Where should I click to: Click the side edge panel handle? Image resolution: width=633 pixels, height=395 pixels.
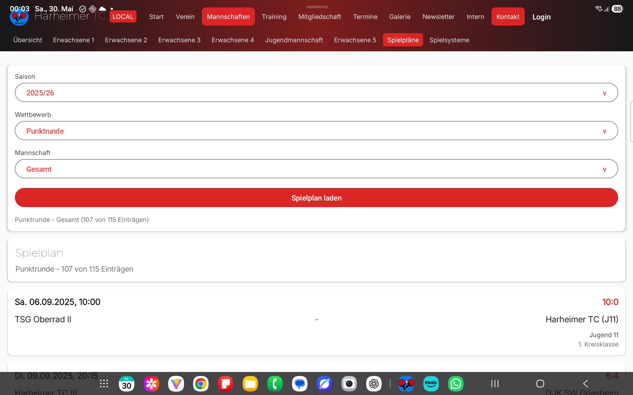[631, 122]
